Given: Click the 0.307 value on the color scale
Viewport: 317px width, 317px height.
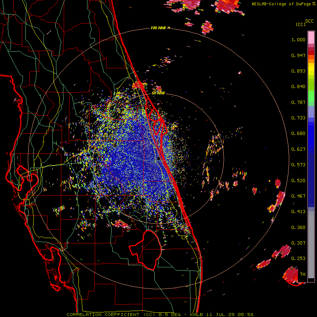Looking at the screenshot, I should (x=298, y=243).
